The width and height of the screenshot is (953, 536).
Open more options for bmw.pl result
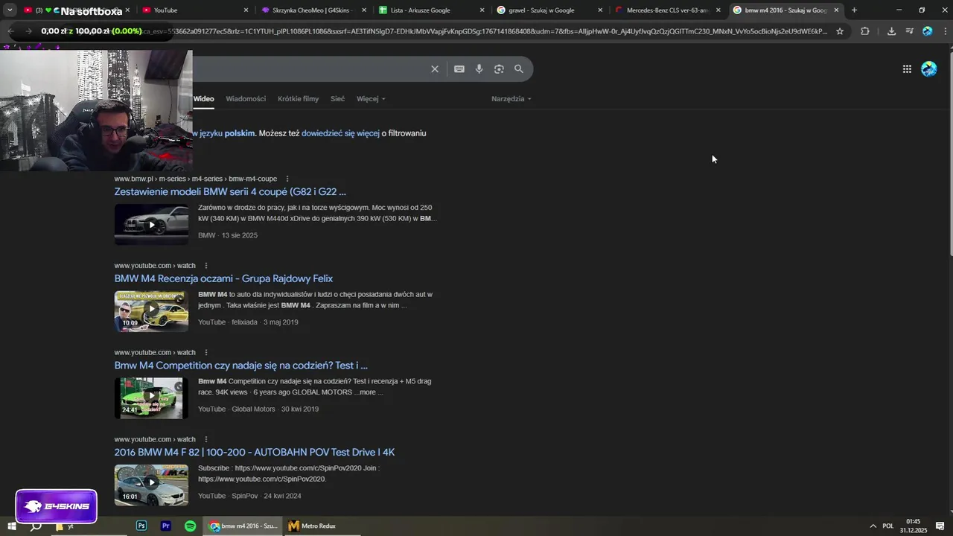point(287,179)
